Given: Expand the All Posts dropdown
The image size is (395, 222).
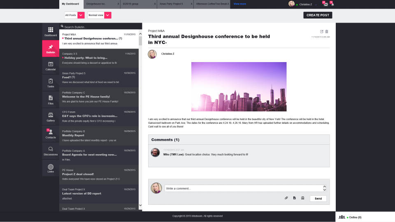Looking at the screenshot, I should pos(81,15).
